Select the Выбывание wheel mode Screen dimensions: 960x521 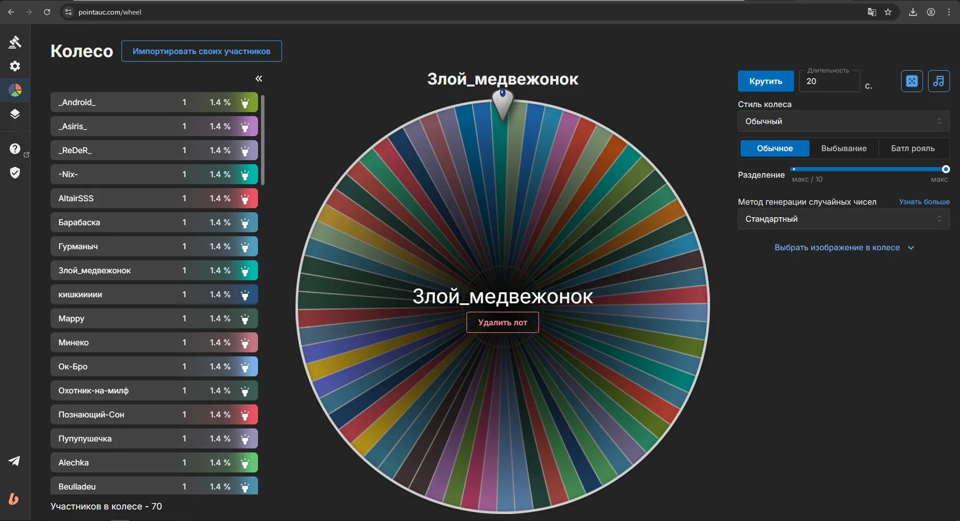coord(843,148)
